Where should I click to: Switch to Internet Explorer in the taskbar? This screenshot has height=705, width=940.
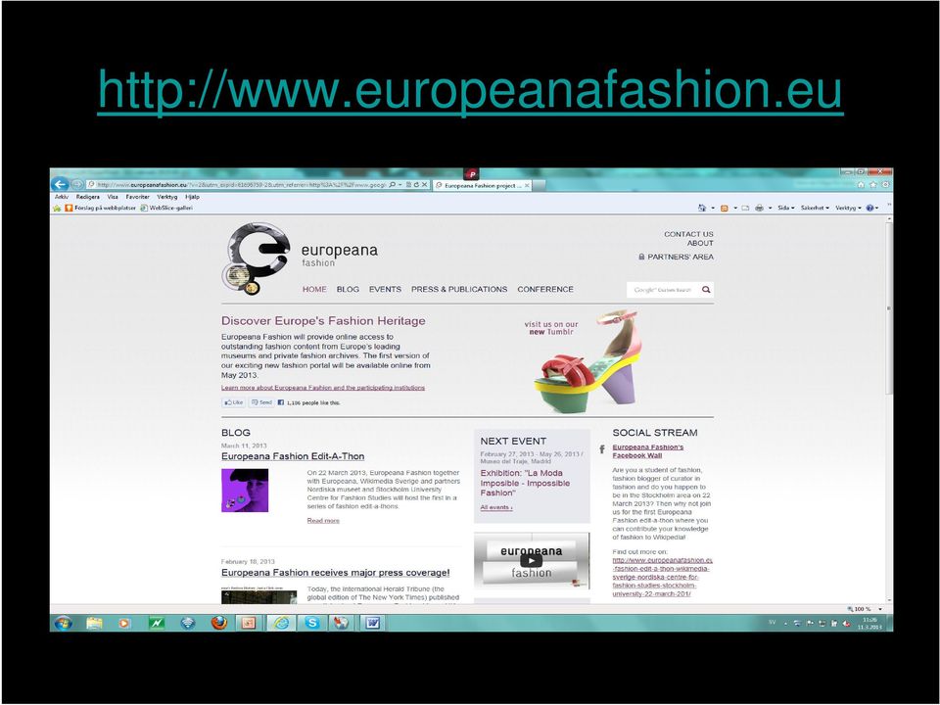281,623
